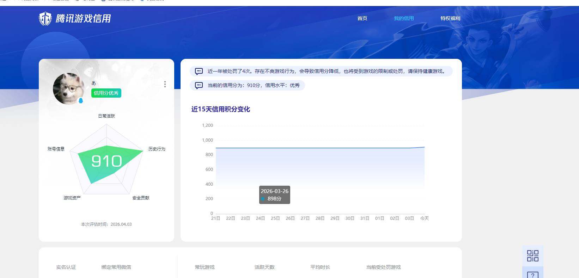Click the 平均时长 column label
Screen dimensions: 579x278
(x=320, y=267)
